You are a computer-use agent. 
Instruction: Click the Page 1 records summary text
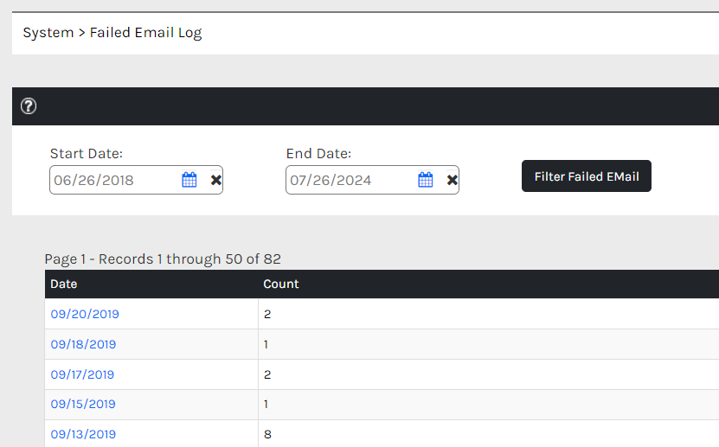click(163, 259)
